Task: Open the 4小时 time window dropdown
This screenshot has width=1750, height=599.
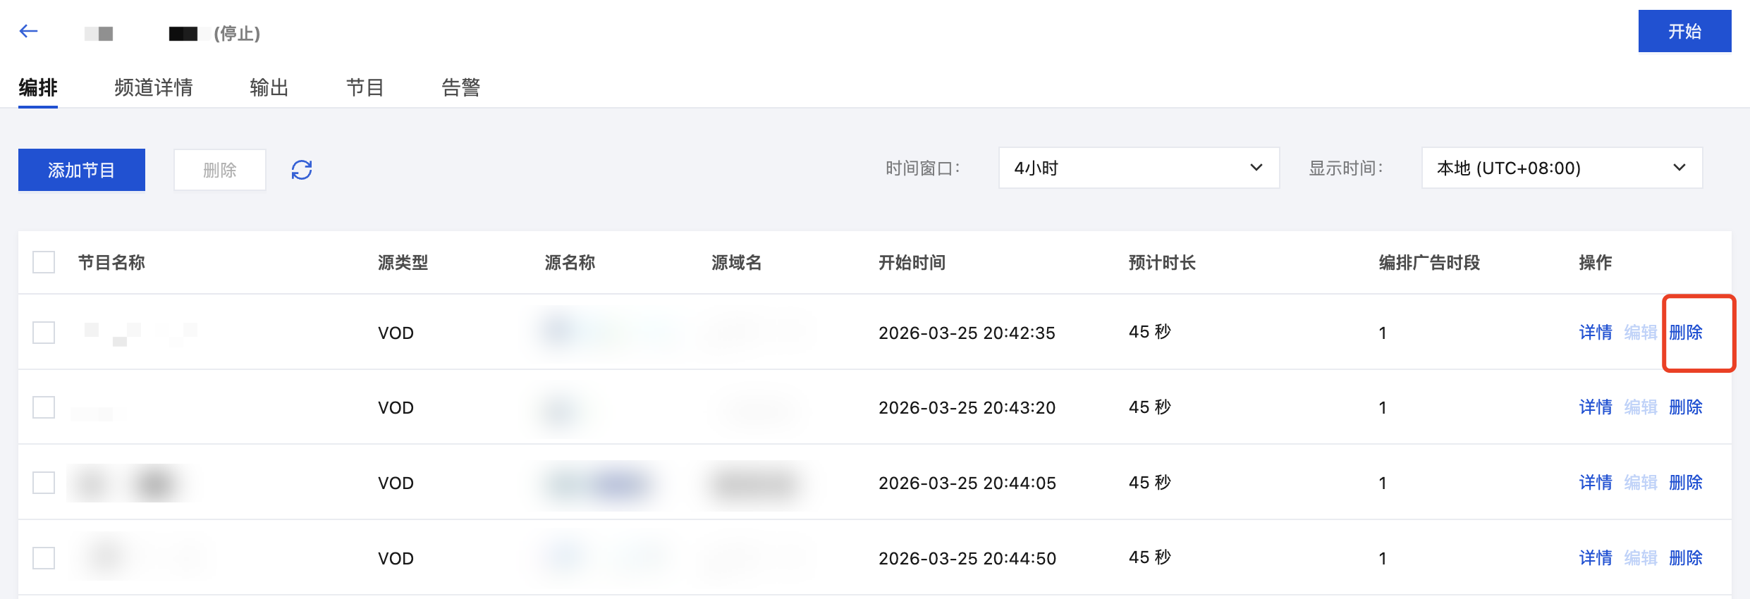Action: (x=1139, y=168)
